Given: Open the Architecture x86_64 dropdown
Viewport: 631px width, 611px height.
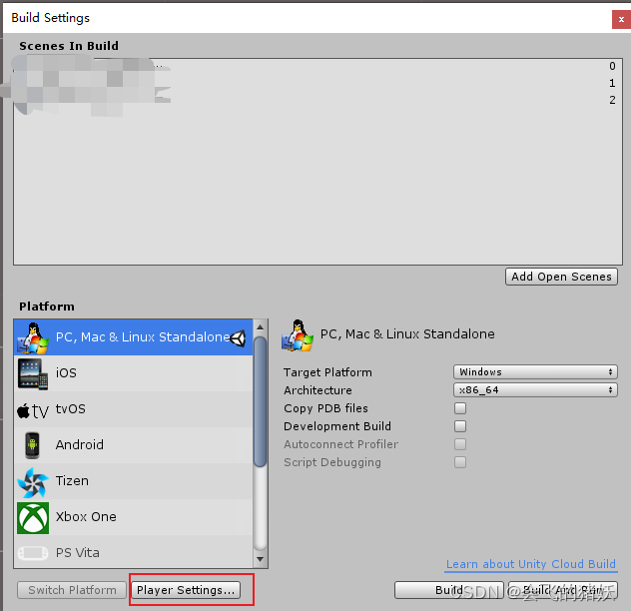Looking at the screenshot, I should coord(535,389).
